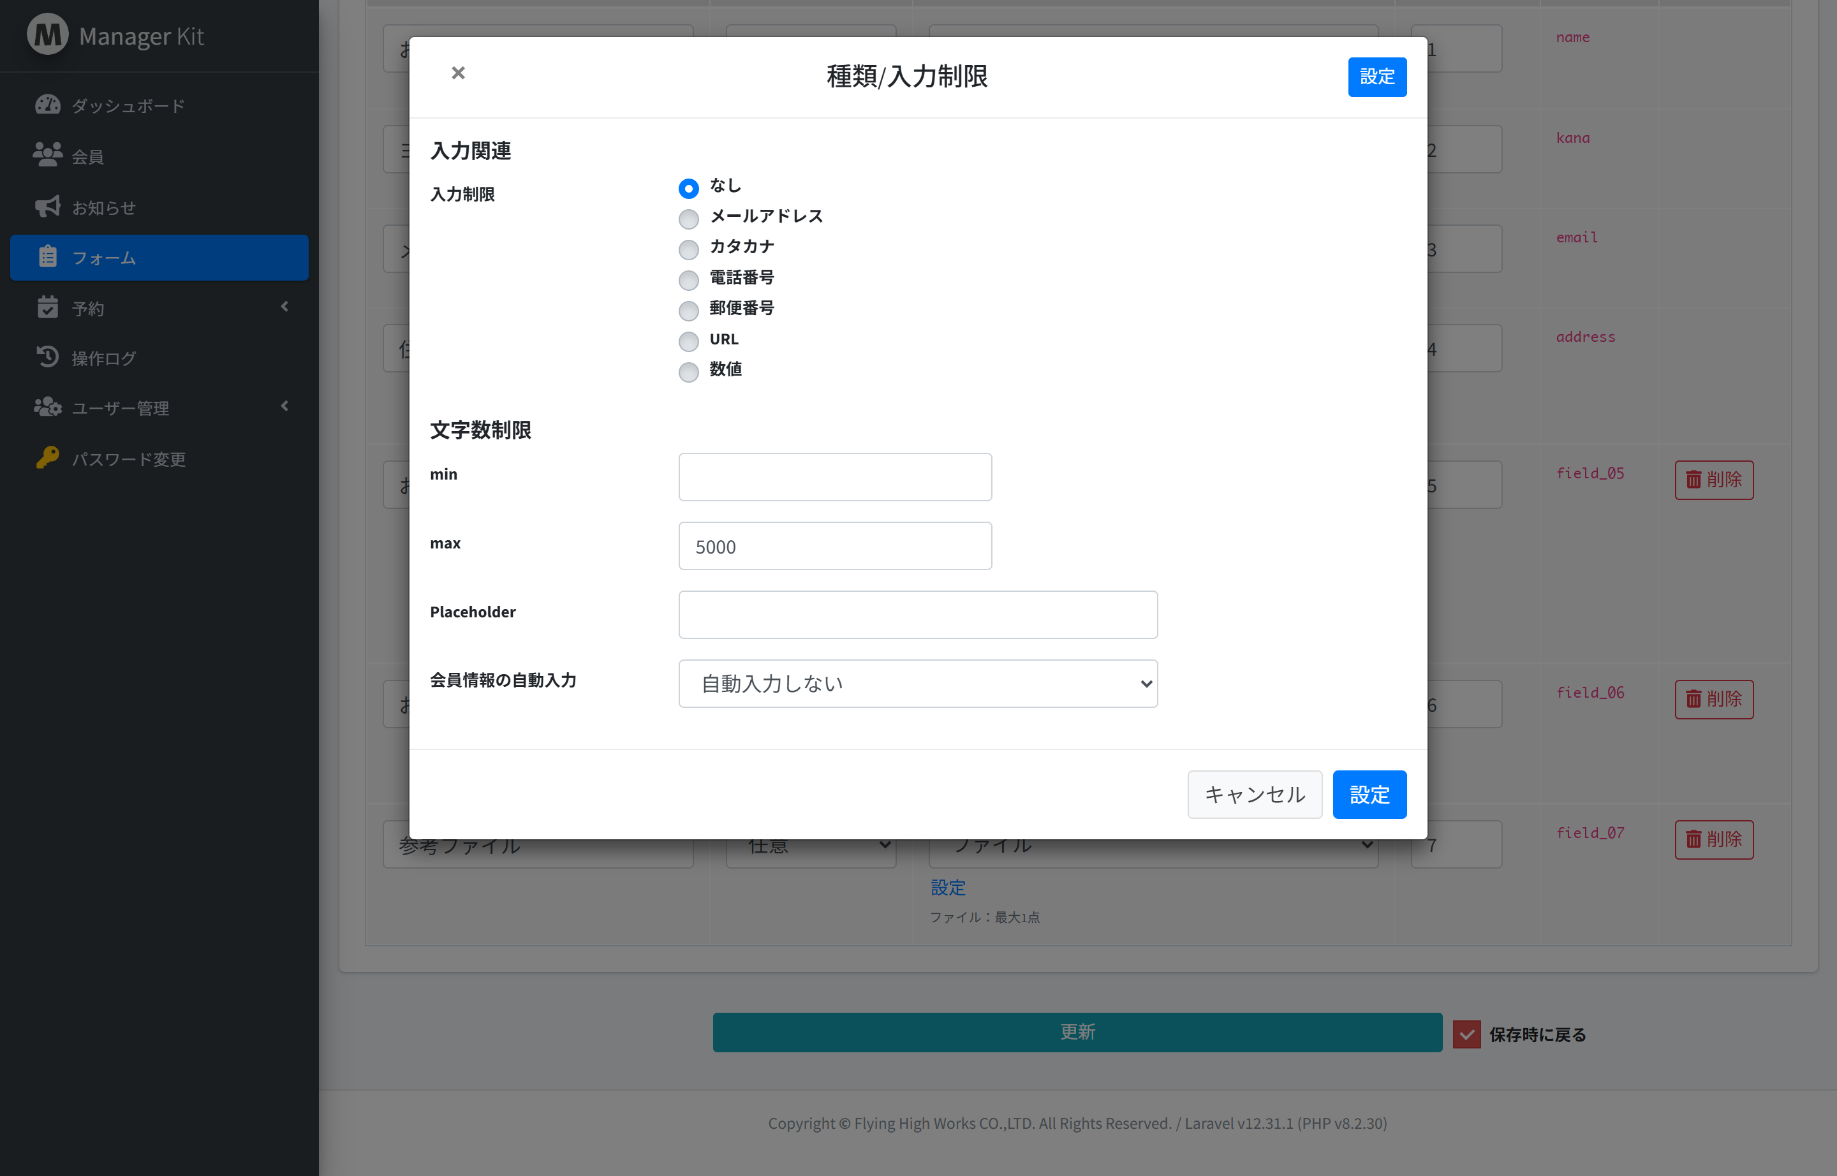This screenshot has height=1176, width=1837.
Task: Open the 操作ログ menu item
Action: (x=159, y=358)
